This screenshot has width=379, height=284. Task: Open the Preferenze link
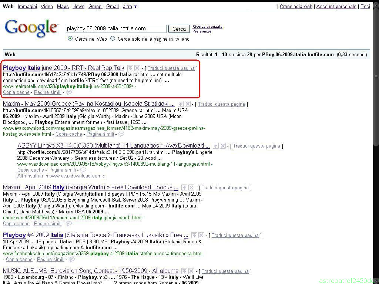[x=202, y=31]
